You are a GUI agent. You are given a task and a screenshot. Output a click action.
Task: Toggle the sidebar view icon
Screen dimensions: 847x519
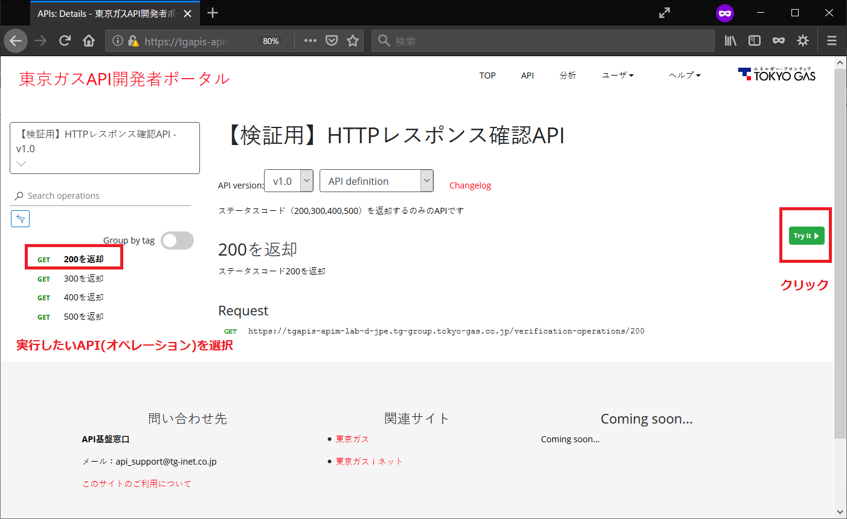pyautogui.click(x=755, y=41)
